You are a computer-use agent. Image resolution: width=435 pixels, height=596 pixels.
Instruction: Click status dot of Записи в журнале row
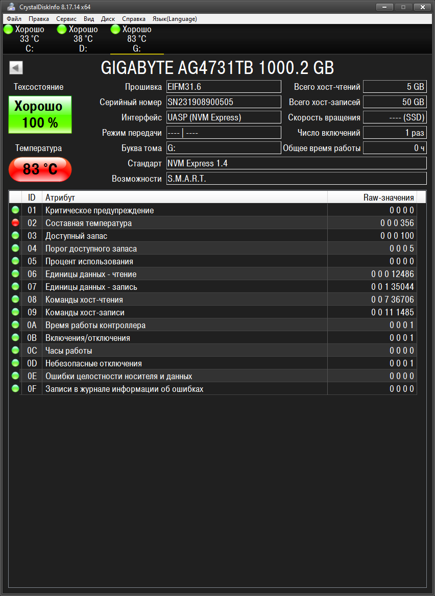[15, 389]
